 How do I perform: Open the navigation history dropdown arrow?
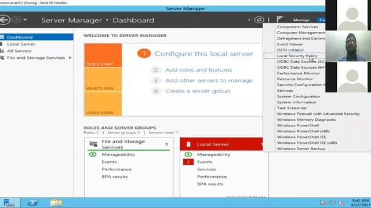25,20
